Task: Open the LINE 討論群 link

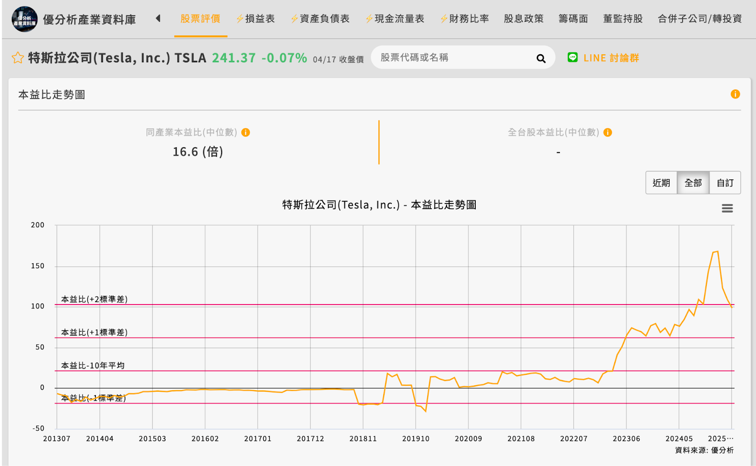Action: point(611,58)
